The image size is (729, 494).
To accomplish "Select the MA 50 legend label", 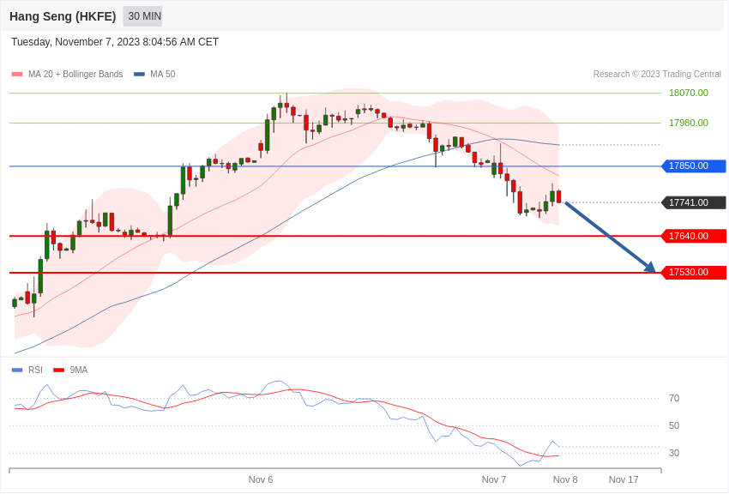I will [163, 75].
